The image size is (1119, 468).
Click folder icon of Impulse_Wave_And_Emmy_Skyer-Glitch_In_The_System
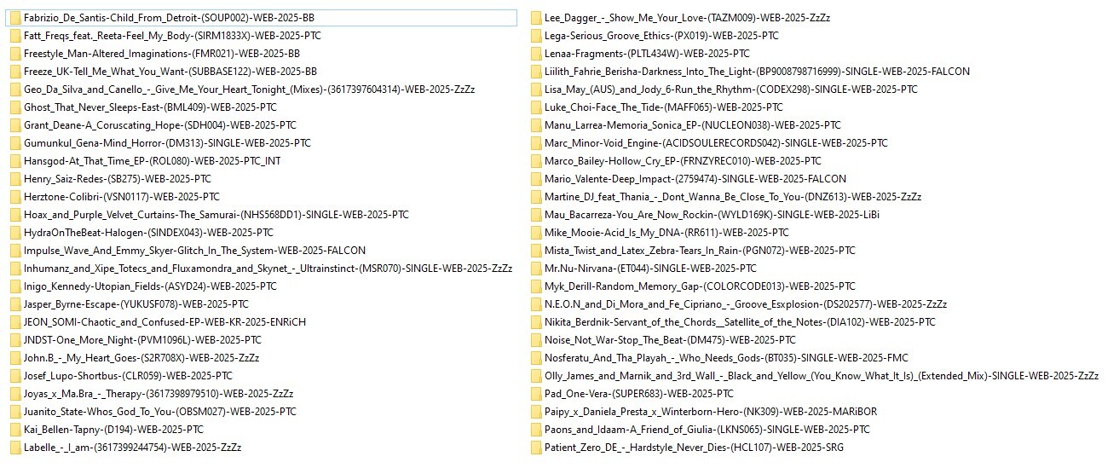pyautogui.click(x=14, y=251)
